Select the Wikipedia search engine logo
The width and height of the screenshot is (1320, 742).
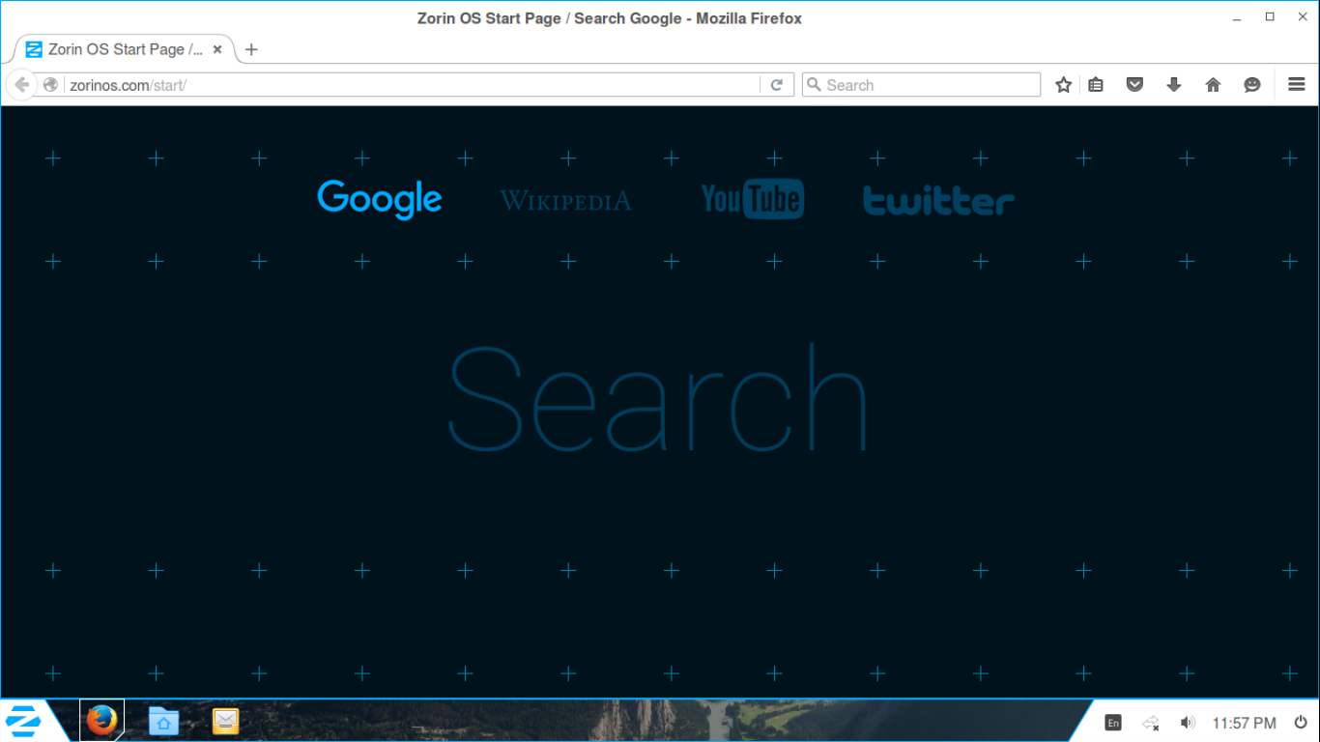coord(565,201)
